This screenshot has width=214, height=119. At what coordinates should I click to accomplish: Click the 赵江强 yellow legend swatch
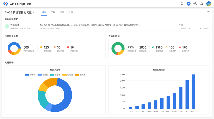(64, 75)
